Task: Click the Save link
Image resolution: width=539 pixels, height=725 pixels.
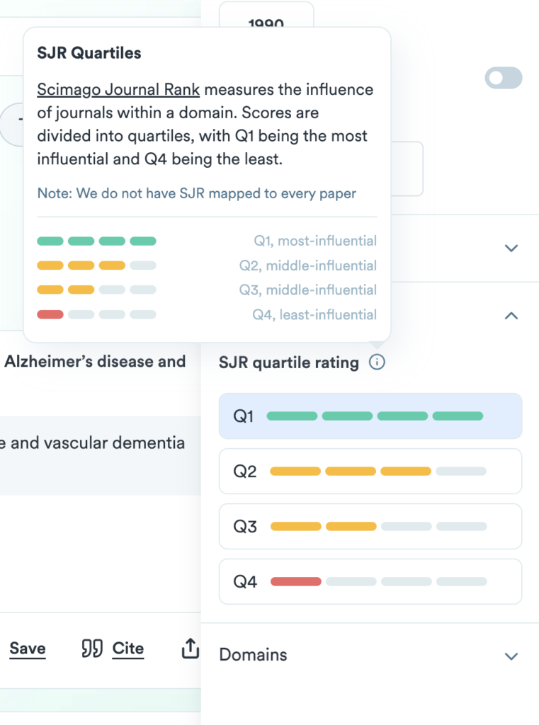Action: [x=28, y=649]
